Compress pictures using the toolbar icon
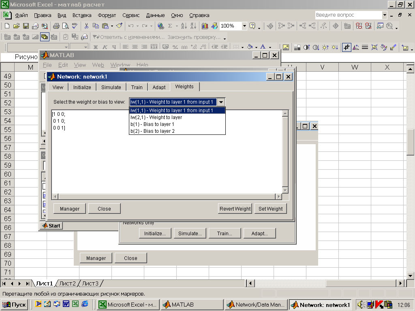 pos(374,48)
